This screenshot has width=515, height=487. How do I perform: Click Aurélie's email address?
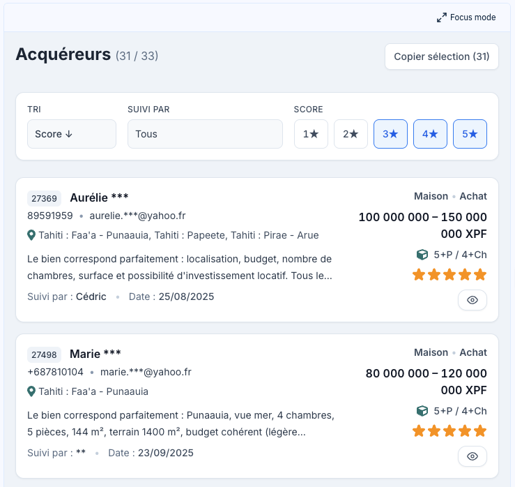[x=137, y=216]
